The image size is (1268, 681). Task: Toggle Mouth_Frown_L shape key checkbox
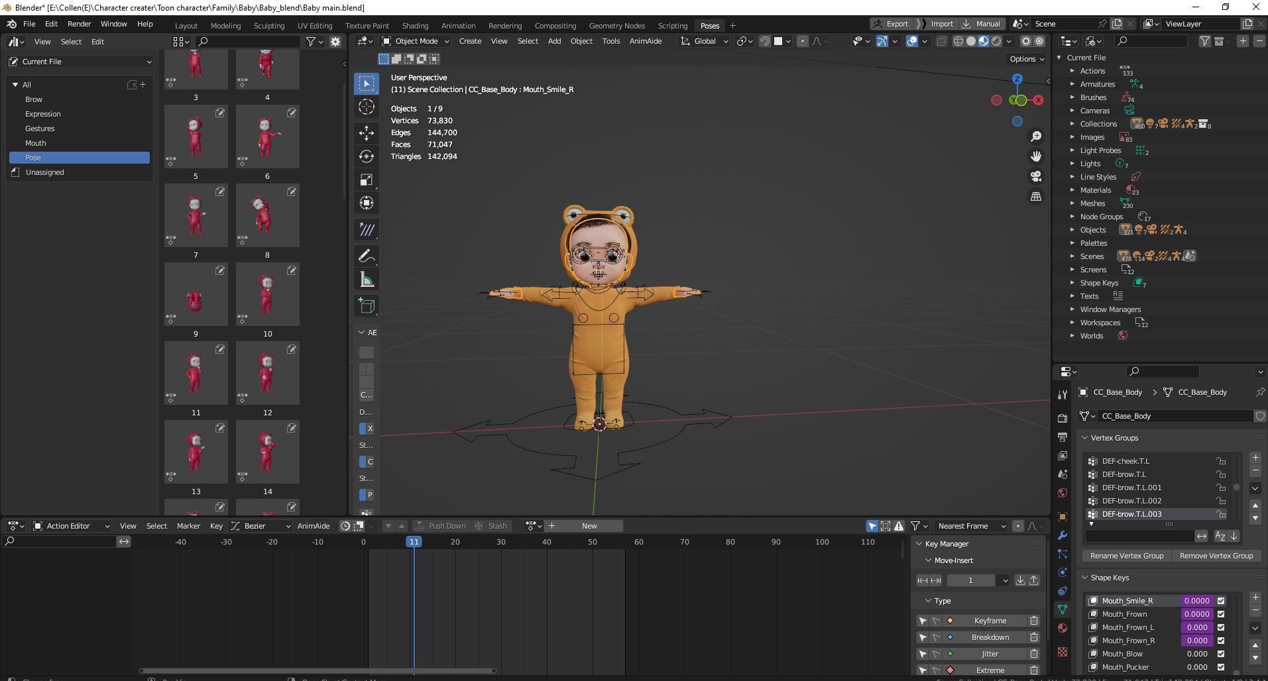point(1221,627)
